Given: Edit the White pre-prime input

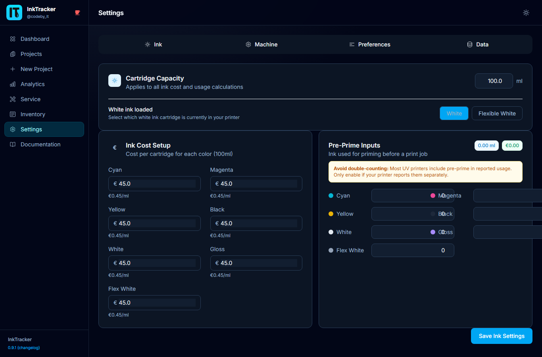Looking at the screenshot, I should (x=413, y=232).
